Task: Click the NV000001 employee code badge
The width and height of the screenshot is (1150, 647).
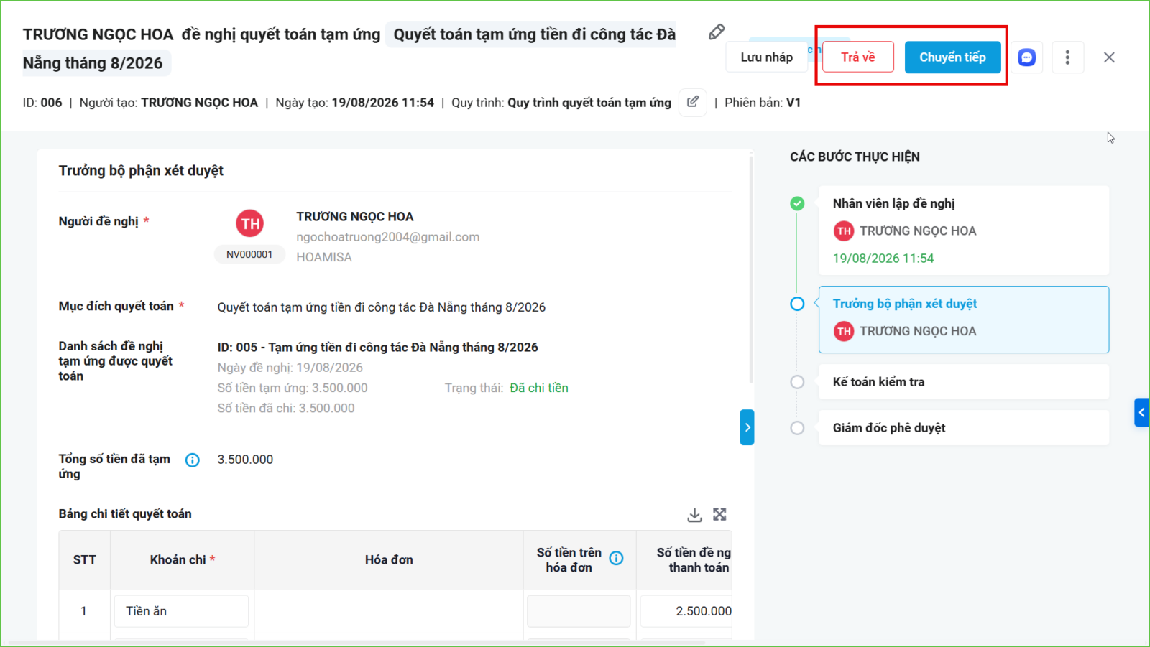Action: click(x=249, y=255)
